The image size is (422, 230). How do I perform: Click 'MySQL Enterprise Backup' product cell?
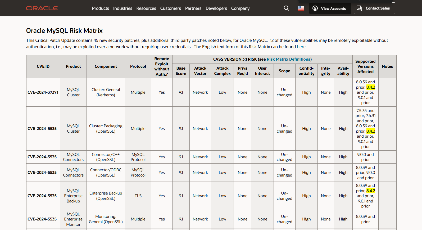click(73, 196)
